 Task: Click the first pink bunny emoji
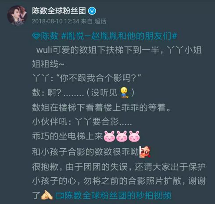[109, 136]
